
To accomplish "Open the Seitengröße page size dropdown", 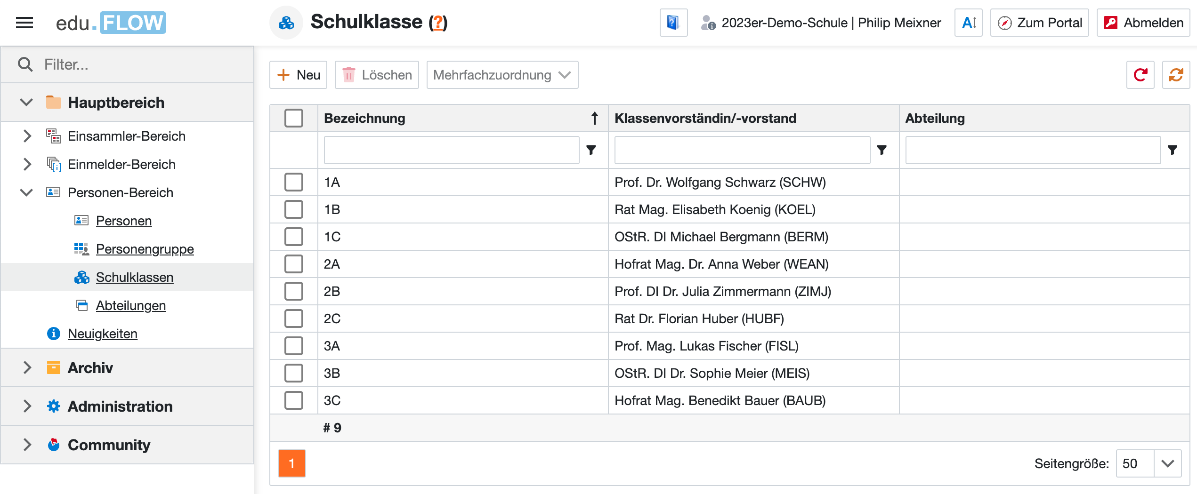I will point(1167,463).
